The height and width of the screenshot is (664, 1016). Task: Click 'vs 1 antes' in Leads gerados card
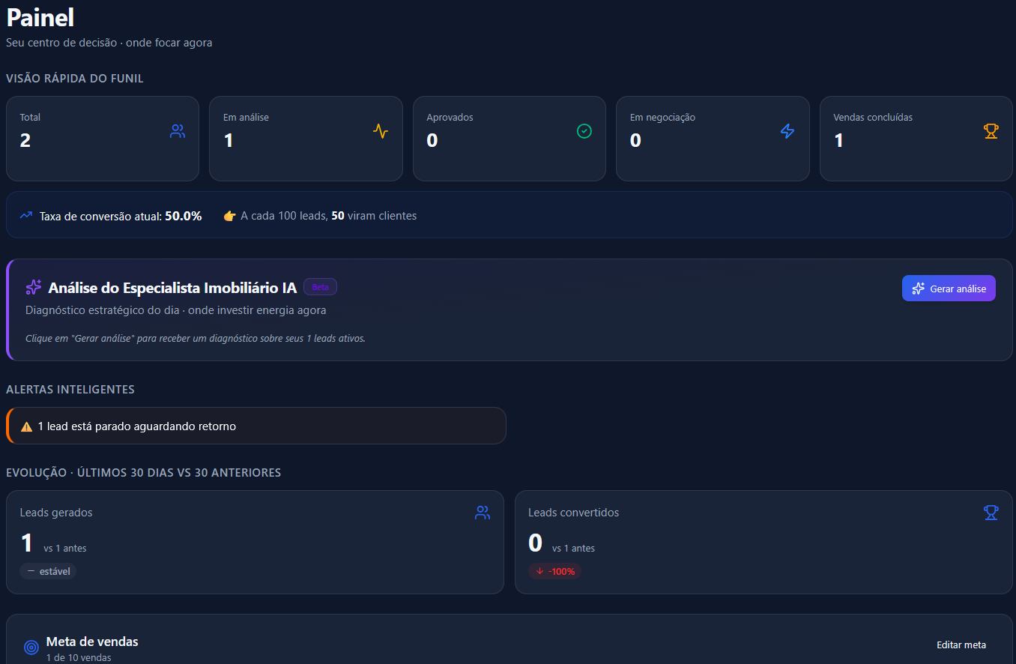[x=65, y=549]
